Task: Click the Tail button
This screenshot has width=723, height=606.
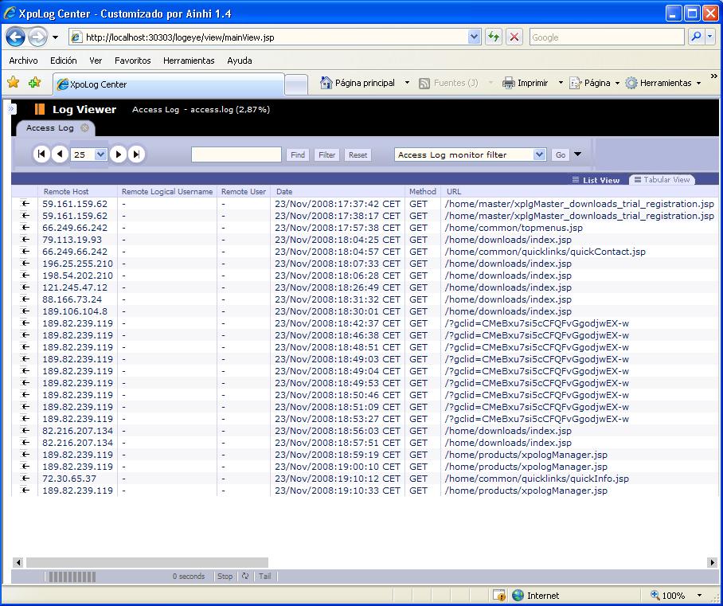Action: (264, 576)
